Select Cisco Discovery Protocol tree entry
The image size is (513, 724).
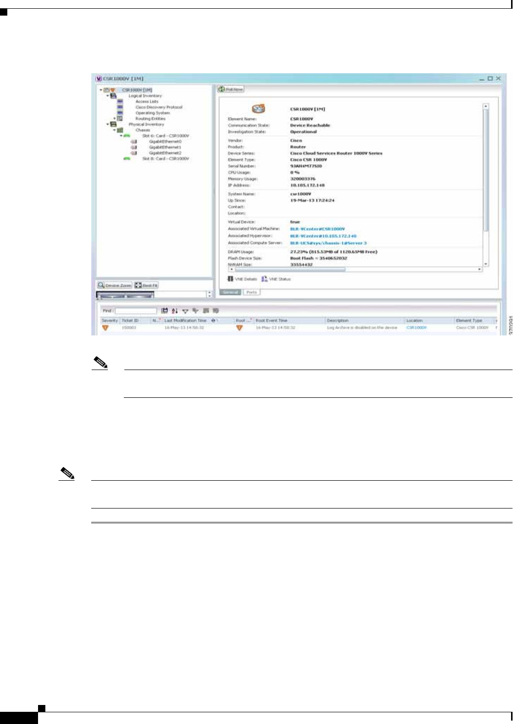(x=159, y=107)
